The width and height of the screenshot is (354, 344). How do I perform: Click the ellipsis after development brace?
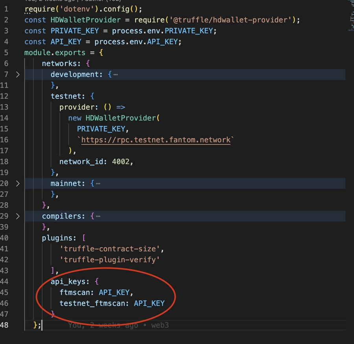(115, 75)
